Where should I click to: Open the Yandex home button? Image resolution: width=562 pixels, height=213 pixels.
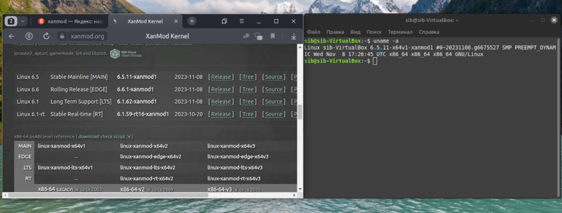pos(29,36)
